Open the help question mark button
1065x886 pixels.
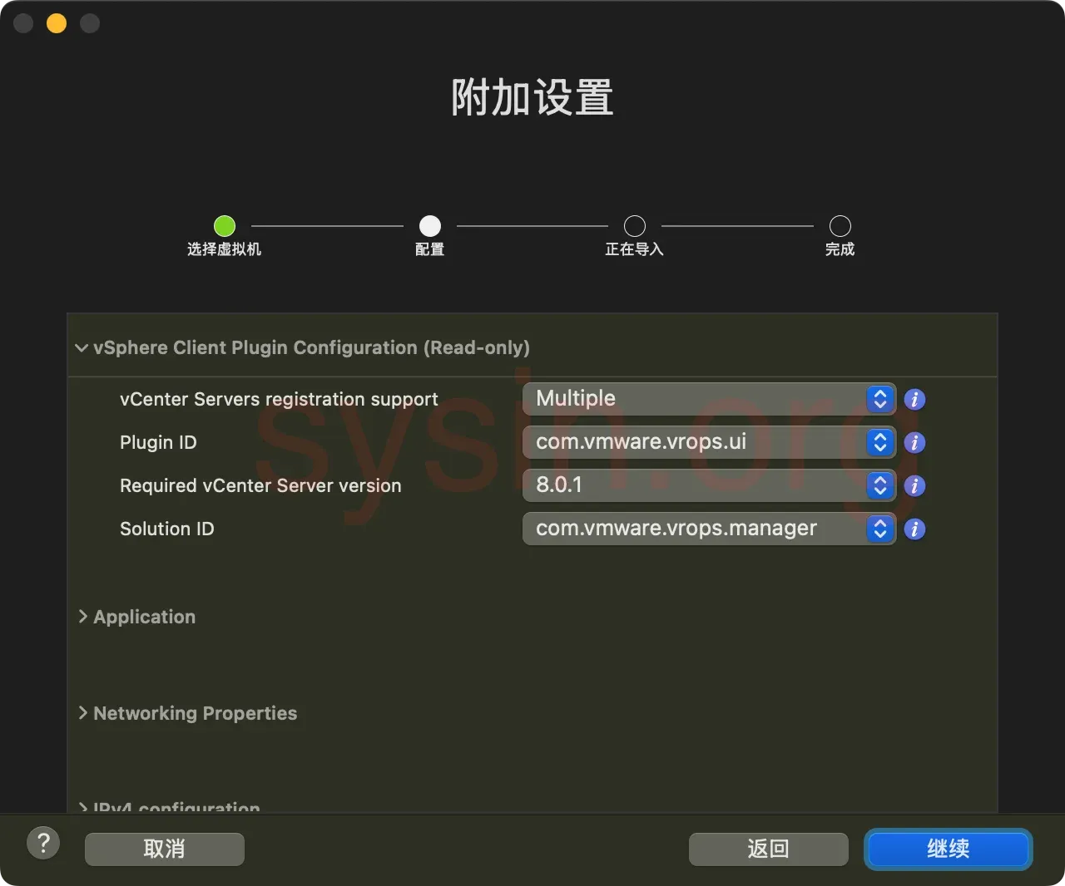[43, 844]
